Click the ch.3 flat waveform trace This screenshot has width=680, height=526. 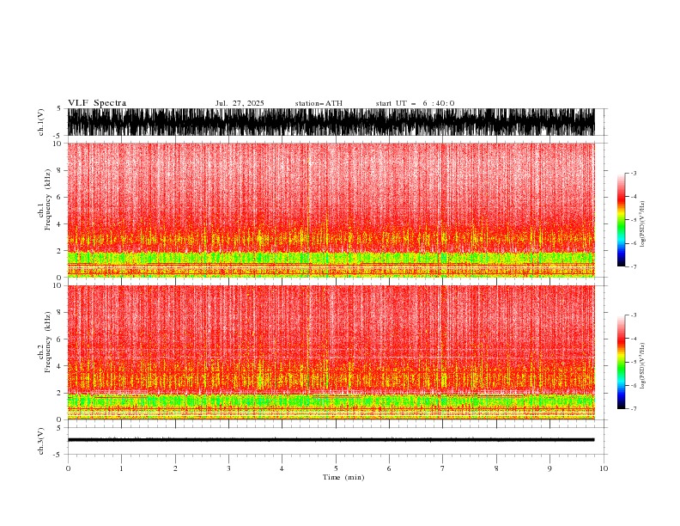click(x=331, y=440)
